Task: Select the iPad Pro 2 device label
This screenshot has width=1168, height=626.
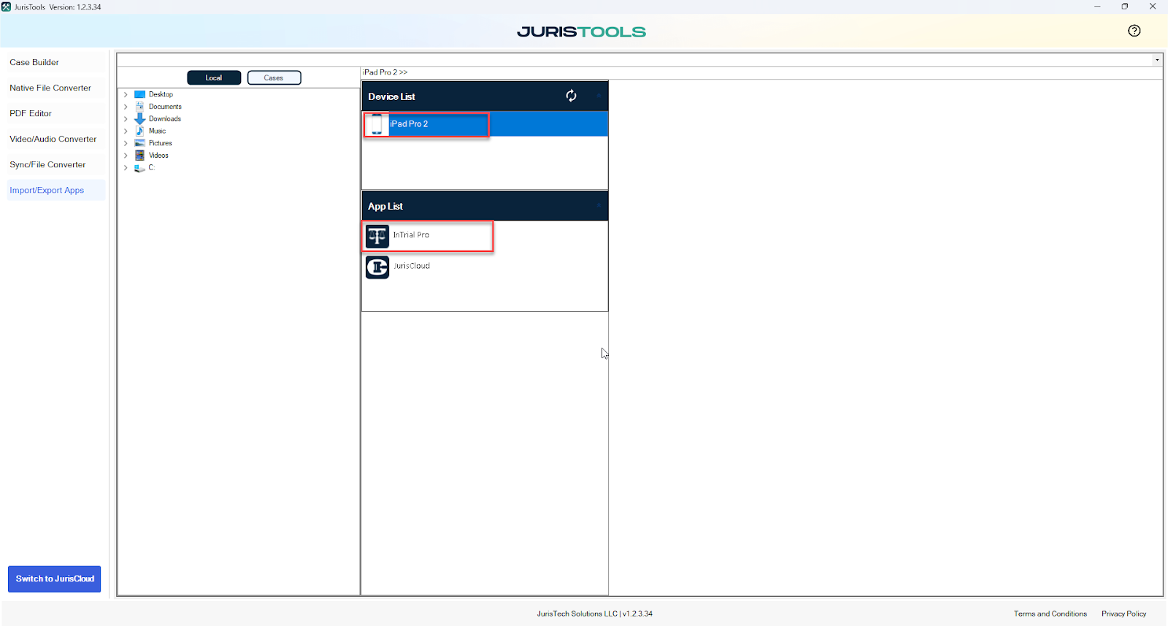Action: tap(409, 124)
